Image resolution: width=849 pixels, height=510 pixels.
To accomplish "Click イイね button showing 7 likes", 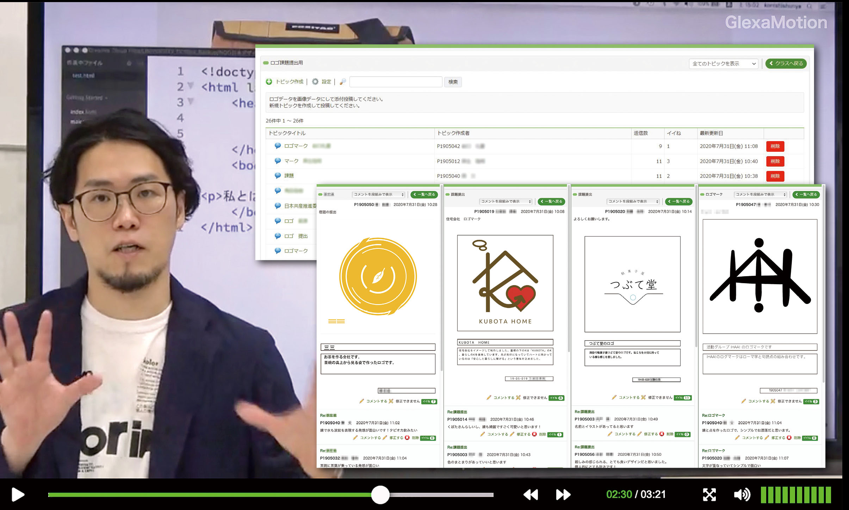I will click(430, 402).
